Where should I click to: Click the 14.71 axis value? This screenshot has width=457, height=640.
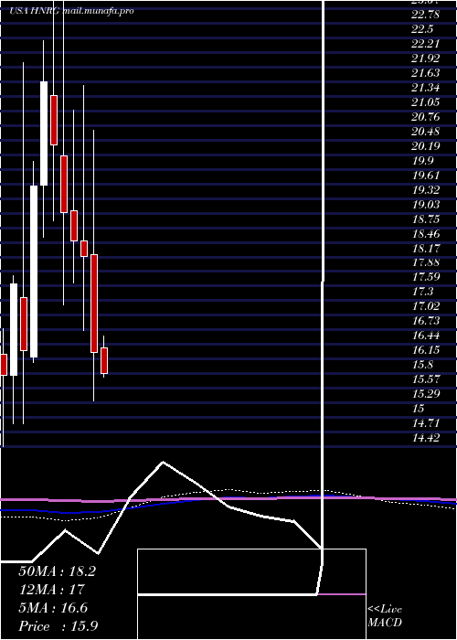click(426, 423)
